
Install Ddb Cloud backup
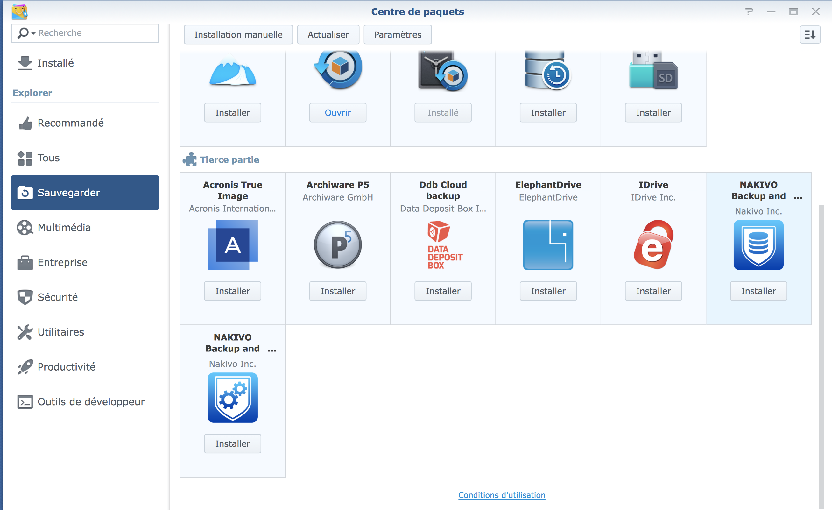(x=443, y=291)
